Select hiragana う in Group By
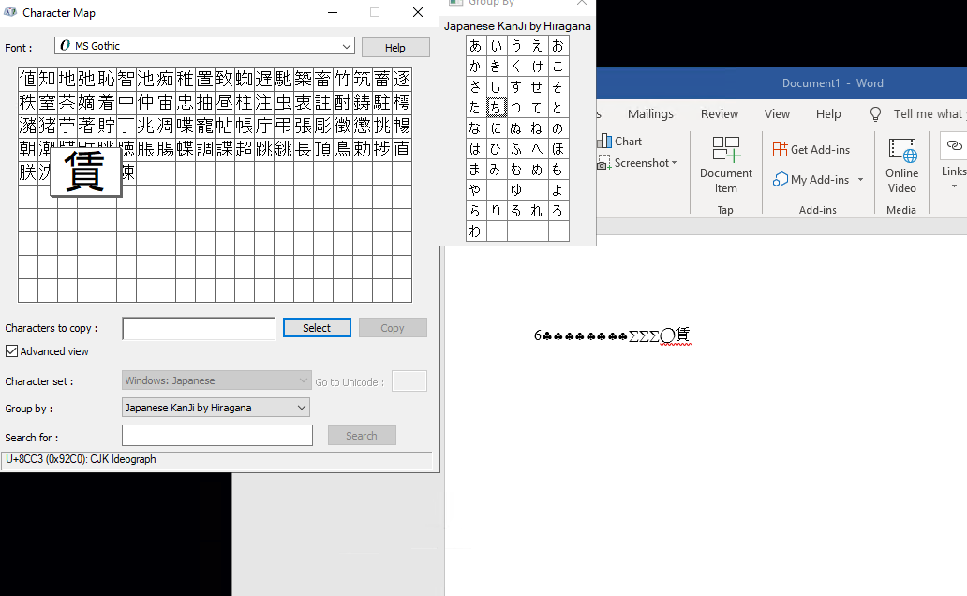This screenshot has width=967, height=596. point(517,46)
